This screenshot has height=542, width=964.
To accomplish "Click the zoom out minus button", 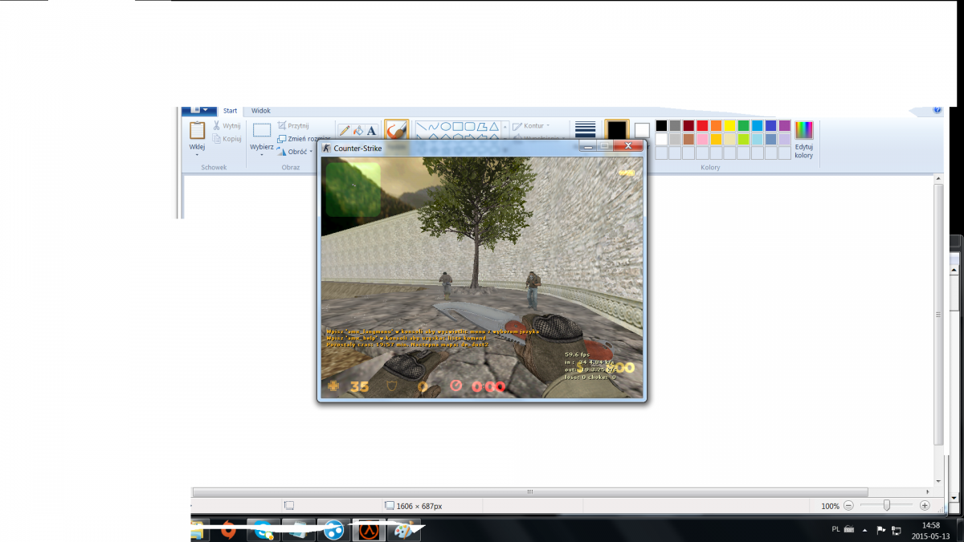I will point(849,506).
